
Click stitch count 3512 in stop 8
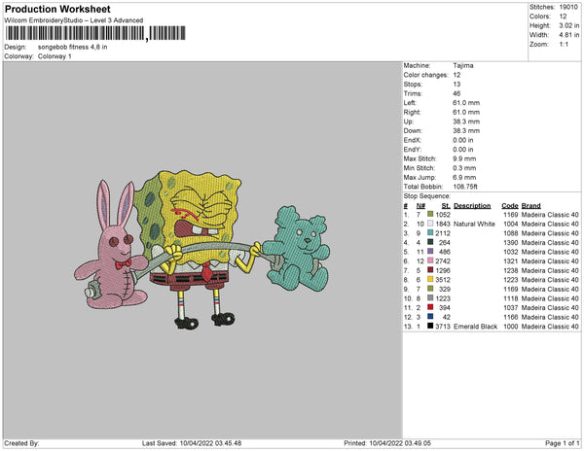443,280
